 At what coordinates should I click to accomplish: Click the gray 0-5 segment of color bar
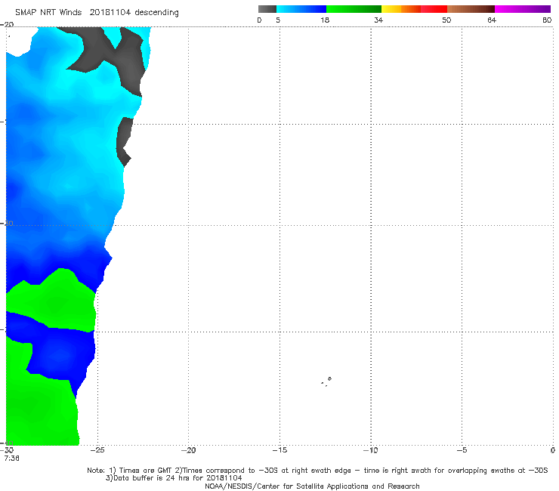coord(267,9)
